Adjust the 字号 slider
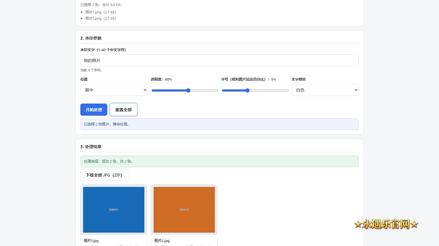This screenshot has height=246, width=439. point(255,90)
